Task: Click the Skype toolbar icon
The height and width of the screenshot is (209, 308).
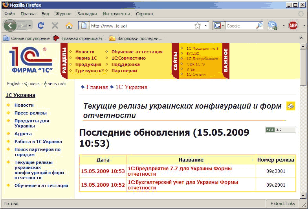Action: 273,26
